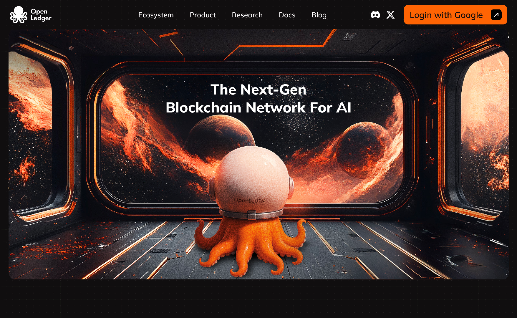517x318 pixels.
Task: Click the Open Ledger wordmark text
Action: point(41,15)
